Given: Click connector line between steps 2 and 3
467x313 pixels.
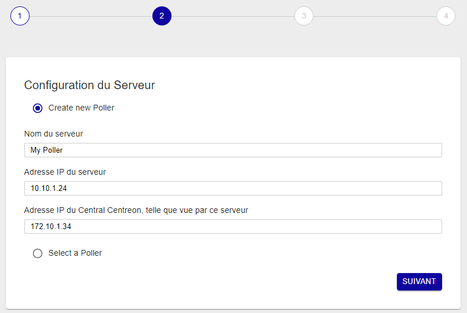Looking at the screenshot, I should coord(232,16).
